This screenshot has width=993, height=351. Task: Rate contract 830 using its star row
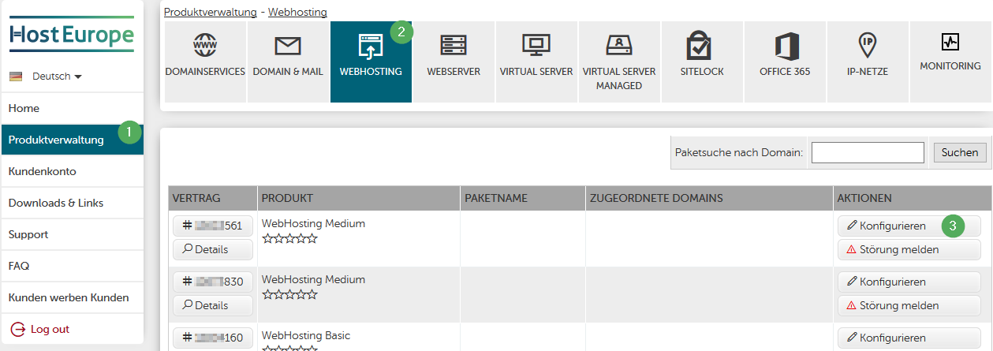click(x=289, y=294)
